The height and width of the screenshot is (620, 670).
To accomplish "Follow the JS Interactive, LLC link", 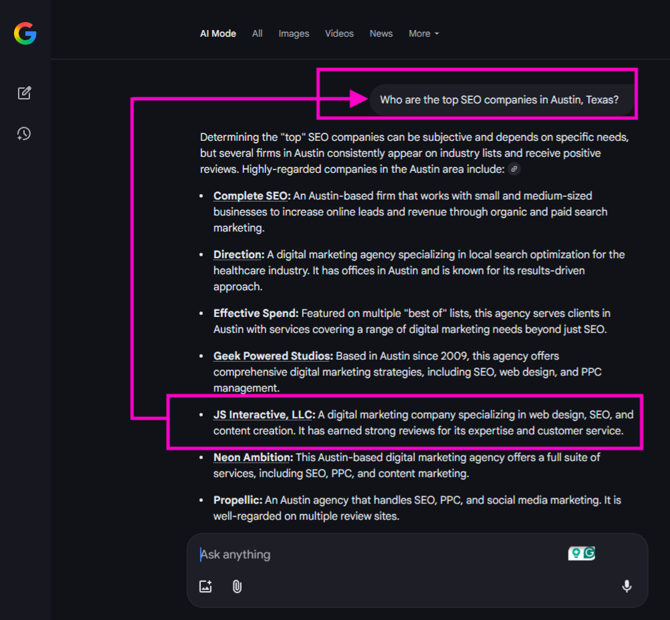I will pyautogui.click(x=264, y=414).
